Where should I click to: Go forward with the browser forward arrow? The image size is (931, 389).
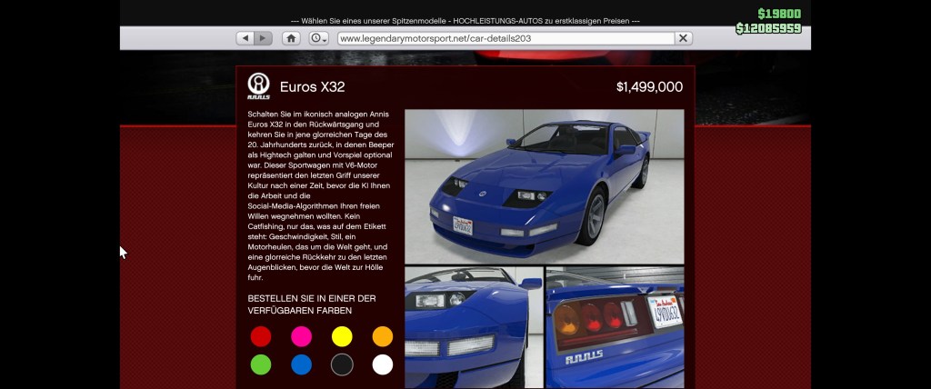pos(263,38)
